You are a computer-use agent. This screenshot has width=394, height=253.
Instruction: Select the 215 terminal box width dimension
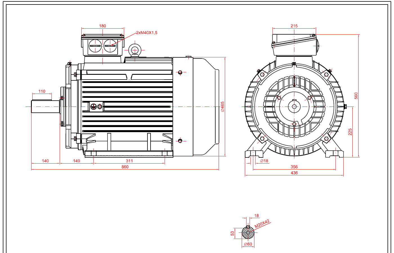[294, 26]
